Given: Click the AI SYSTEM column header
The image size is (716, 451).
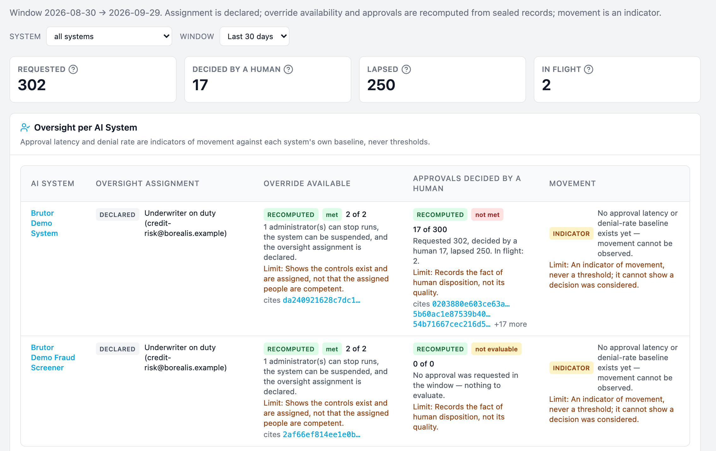Looking at the screenshot, I should [x=53, y=184].
